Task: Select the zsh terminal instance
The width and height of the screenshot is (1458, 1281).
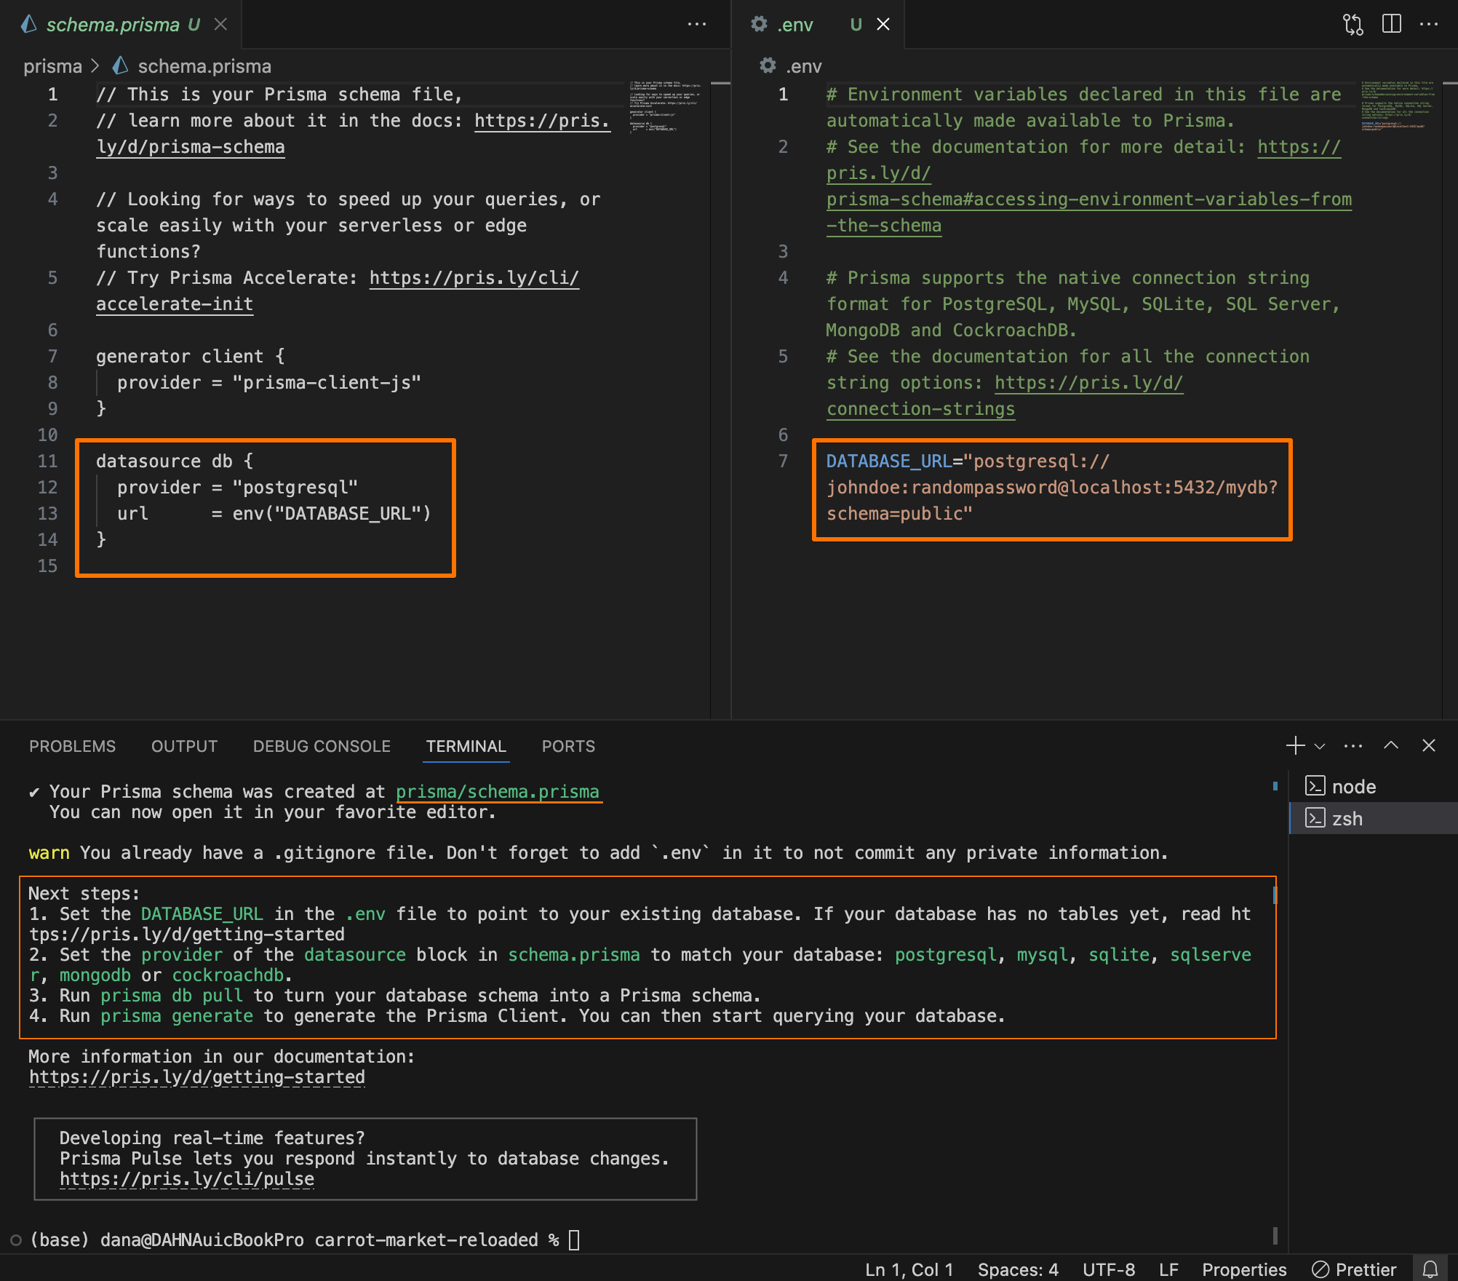Action: click(1374, 819)
